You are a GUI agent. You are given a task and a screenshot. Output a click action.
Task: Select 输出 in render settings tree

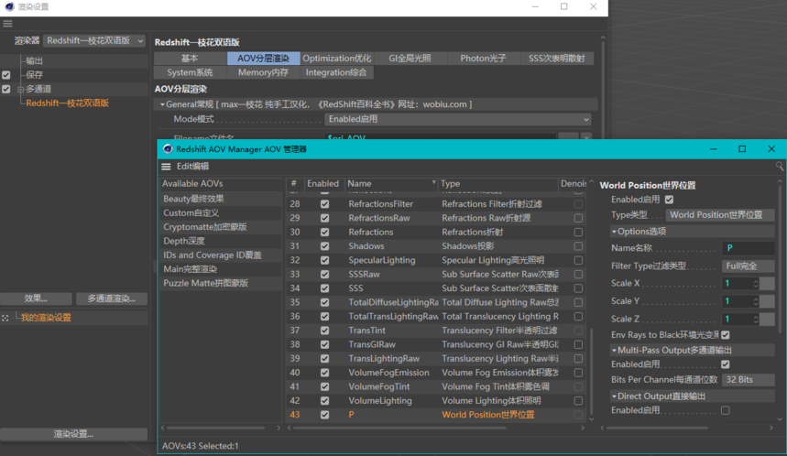pyautogui.click(x=34, y=61)
